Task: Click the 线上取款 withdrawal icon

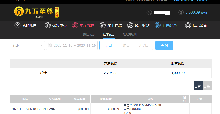Action: click(x=130, y=25)
